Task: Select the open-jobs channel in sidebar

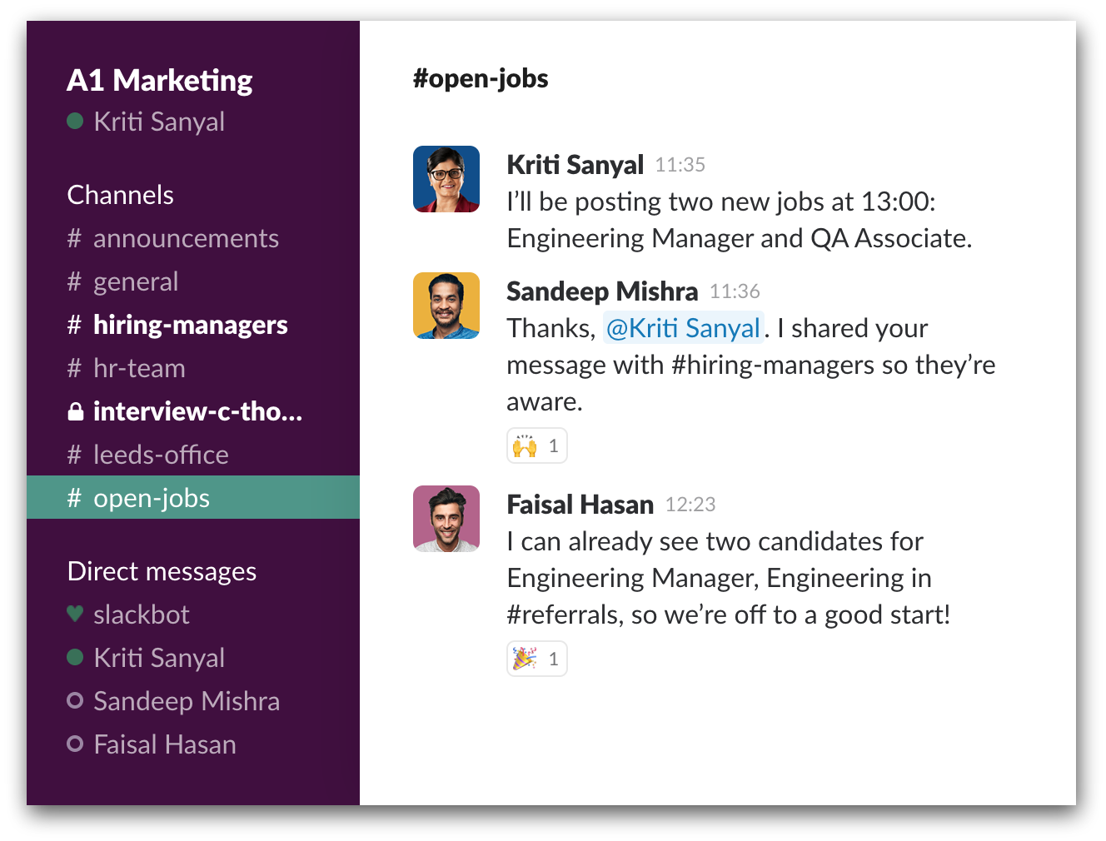Action: (151, 498)
